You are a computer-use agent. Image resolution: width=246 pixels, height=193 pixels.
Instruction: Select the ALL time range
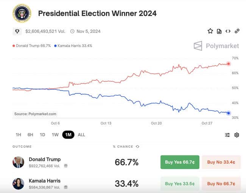[81, 135]
